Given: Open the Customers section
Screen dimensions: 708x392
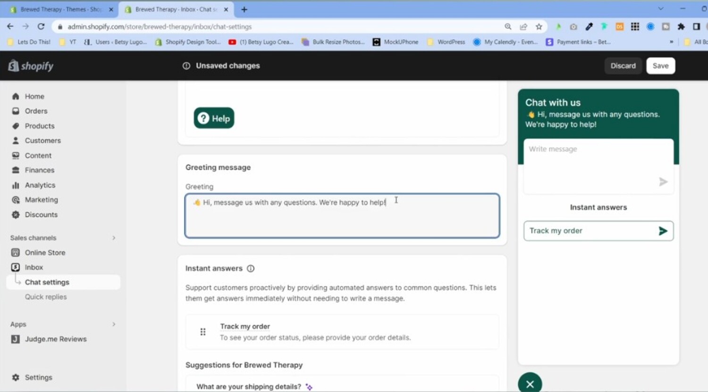Looking at the screenshot, I should click(43, 140).
